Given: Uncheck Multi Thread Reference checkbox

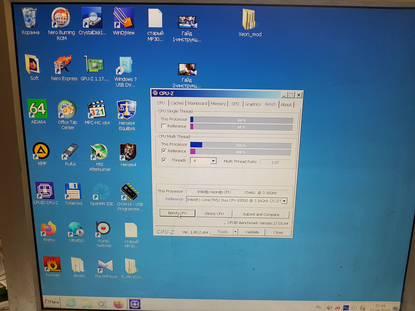Looking at the screenshot, I should [x=164, y=151].
